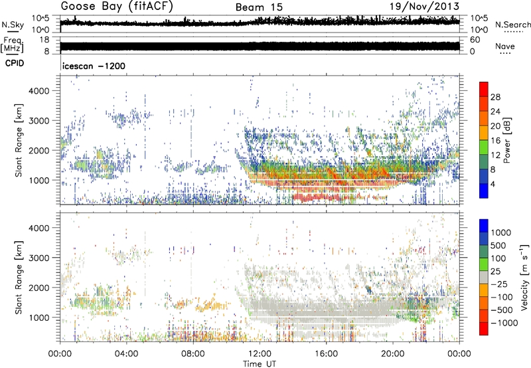Select the 'Freq. [MHz]' axis label
The image size is (531, 368).
click(12, 45)
